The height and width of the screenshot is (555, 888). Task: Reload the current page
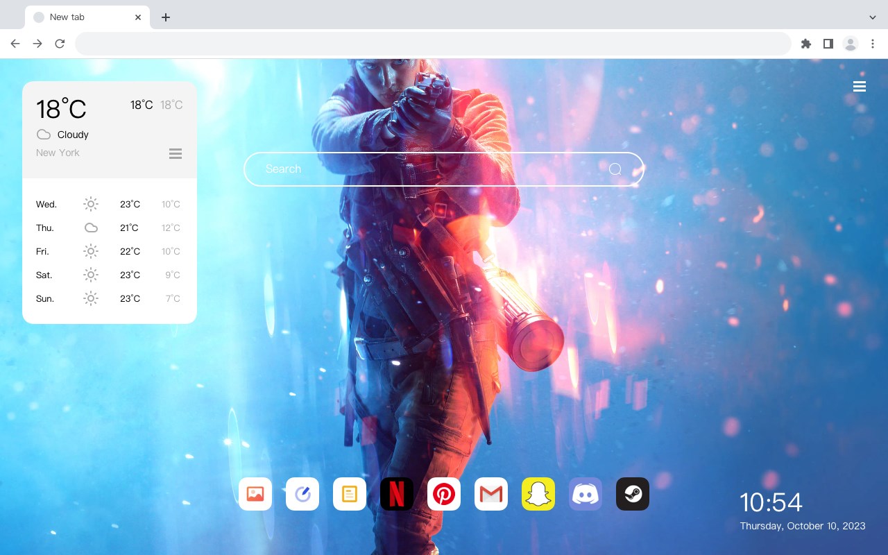coord(60,44)
